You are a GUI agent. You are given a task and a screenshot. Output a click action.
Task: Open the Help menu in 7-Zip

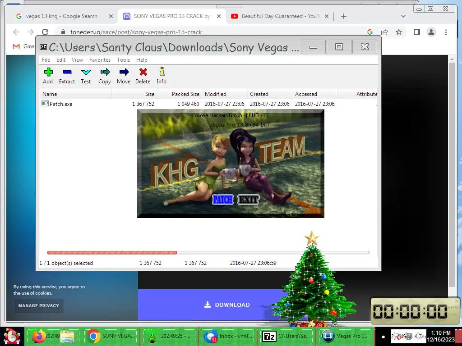(142, 60)
